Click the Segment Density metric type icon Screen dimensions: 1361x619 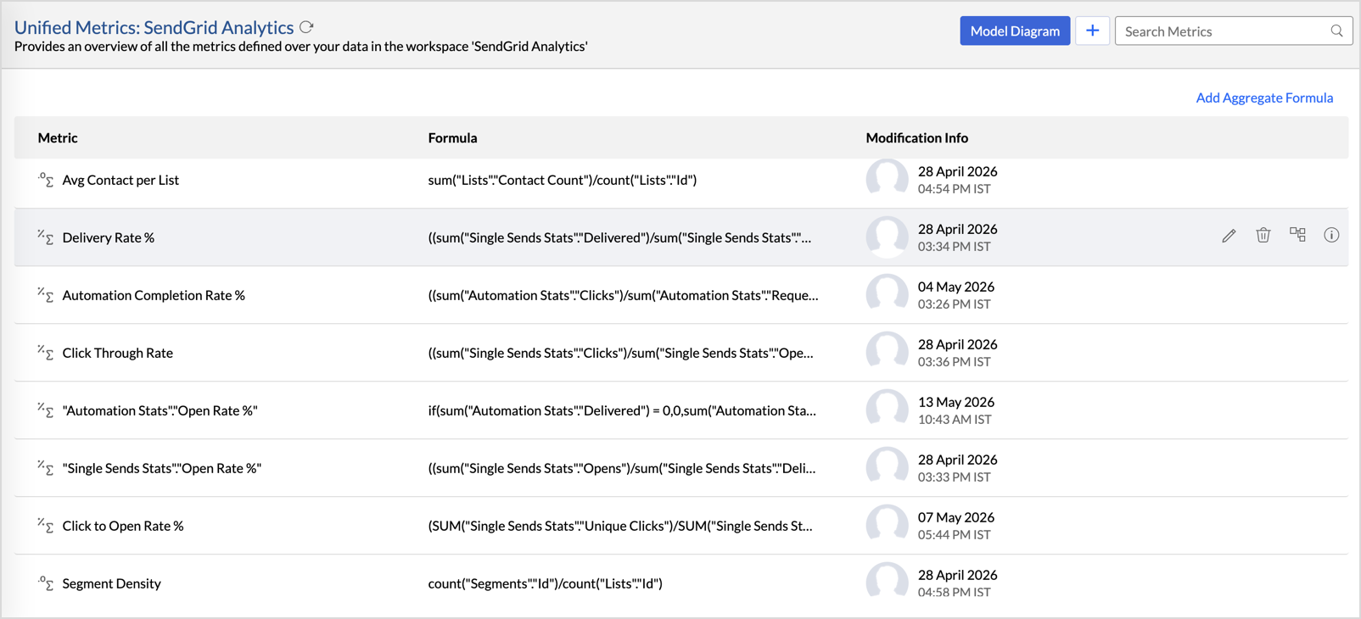click(46, 583)
